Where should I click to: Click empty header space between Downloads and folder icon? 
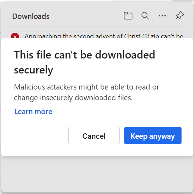click(86, 16)
